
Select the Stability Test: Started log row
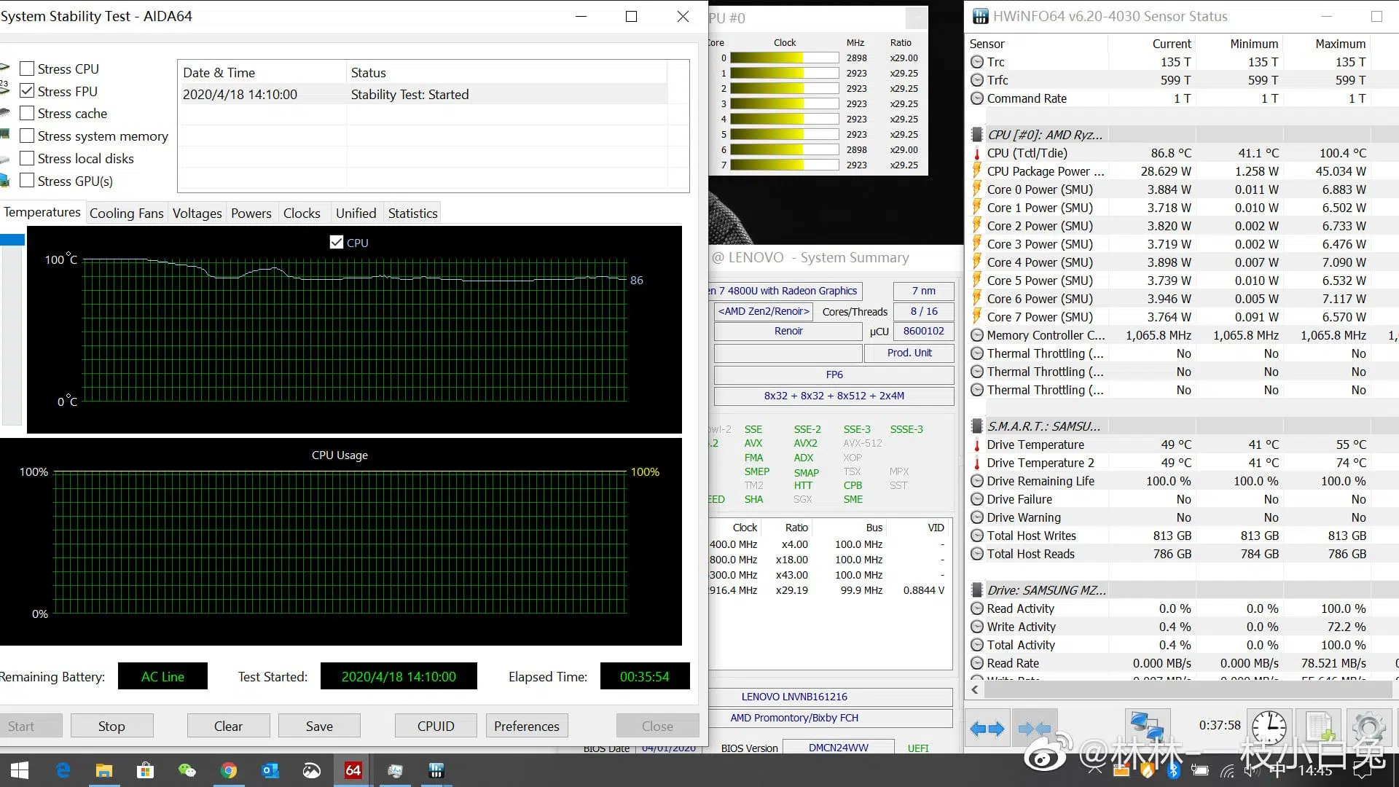point(424,95)
